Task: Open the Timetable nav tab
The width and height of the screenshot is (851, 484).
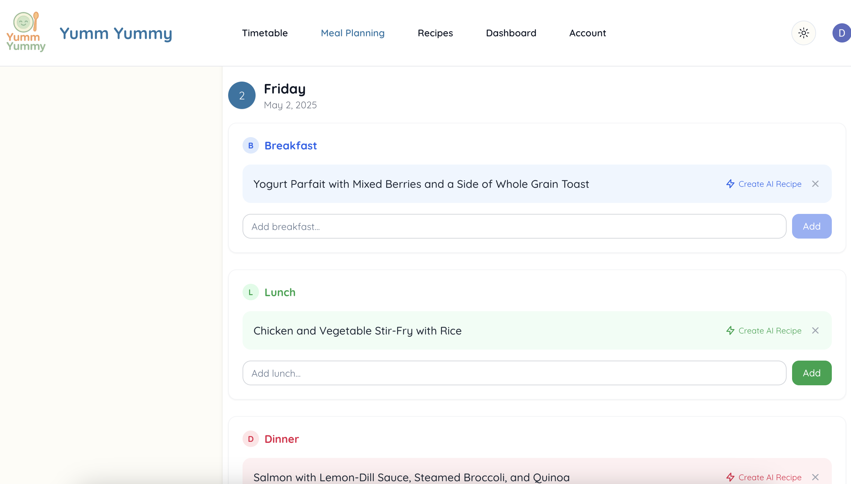Action: [264, 33]
